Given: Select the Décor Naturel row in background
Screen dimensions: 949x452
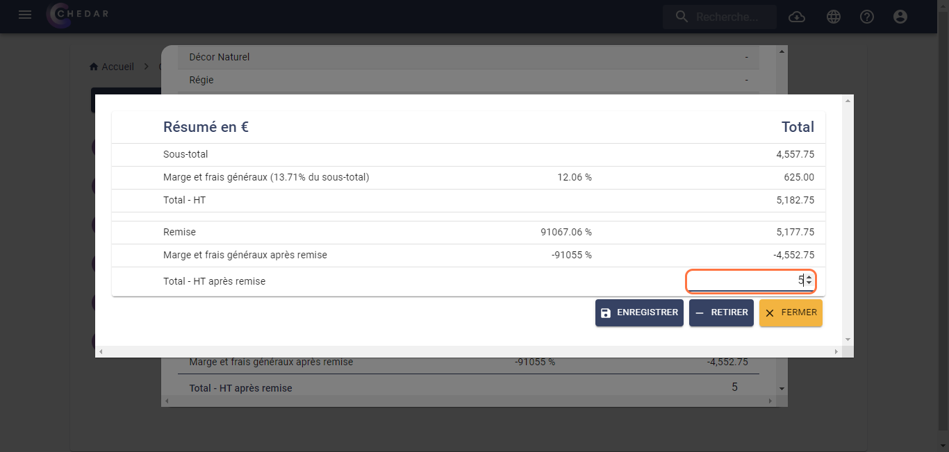Looking at the screenshot, I should pyautogui.click(x=468, y=57).
